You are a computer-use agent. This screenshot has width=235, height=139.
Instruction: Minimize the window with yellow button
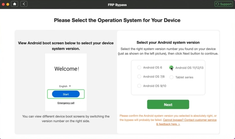pos(8,4)
